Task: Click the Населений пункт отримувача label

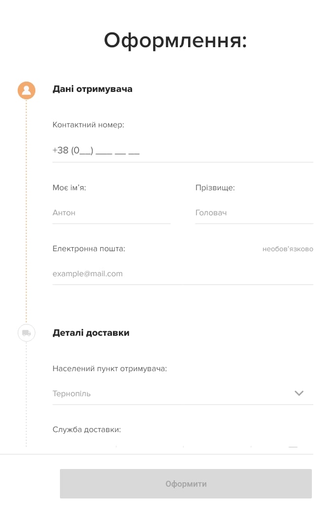Action: pyautogui.click(x=110, y=369)
